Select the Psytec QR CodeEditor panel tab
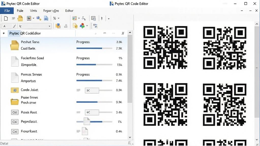Viewport: 260px width, 146px height. tap(25, 33)
